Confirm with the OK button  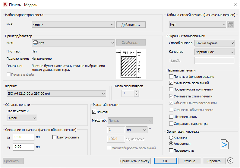pos(165,161)
